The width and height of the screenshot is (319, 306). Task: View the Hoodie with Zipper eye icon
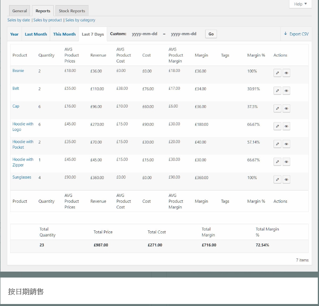[287, 162]
